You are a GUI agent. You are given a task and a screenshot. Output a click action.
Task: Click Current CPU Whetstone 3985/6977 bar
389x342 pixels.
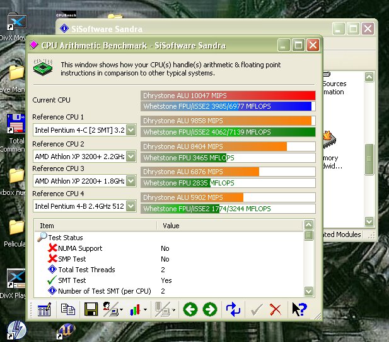228,106
